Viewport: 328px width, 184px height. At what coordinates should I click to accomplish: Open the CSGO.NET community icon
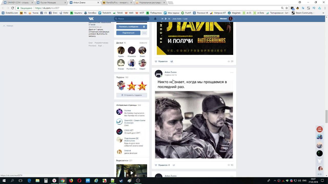coord(119,132)
